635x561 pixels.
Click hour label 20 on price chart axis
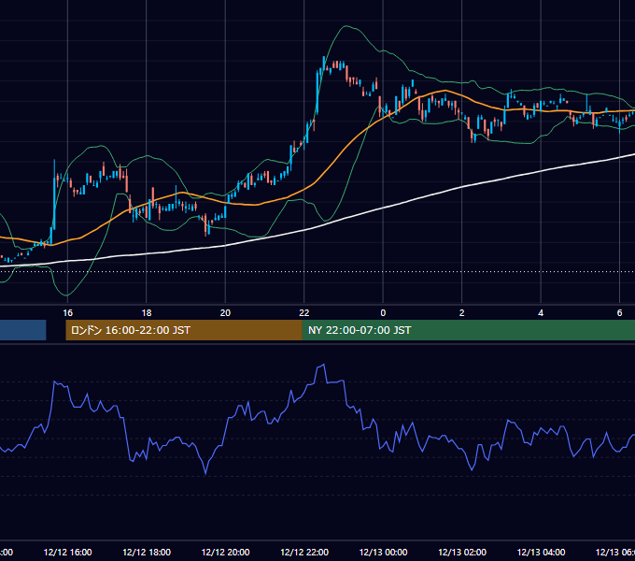225,312
